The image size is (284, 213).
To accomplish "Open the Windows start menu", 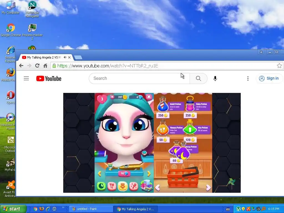I will click(13, 209).
